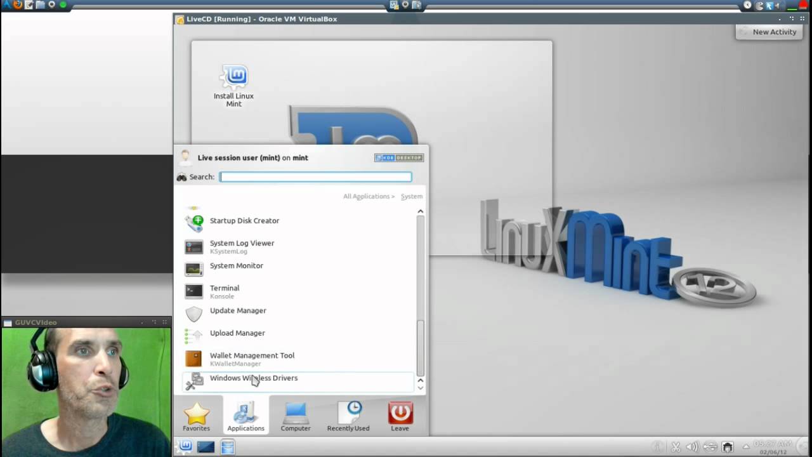Click the user avatar icon in menu header
This screenshot has height=457, width=812.
185,157
